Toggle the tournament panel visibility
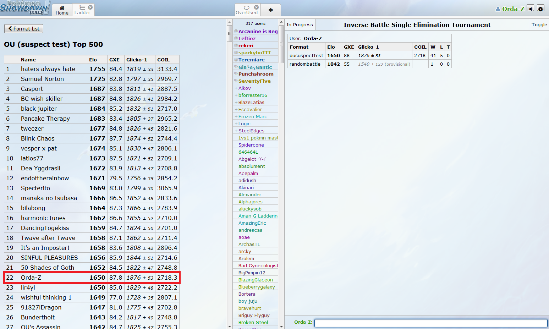Viewport: 549px width, 329px height. (539, 24)
